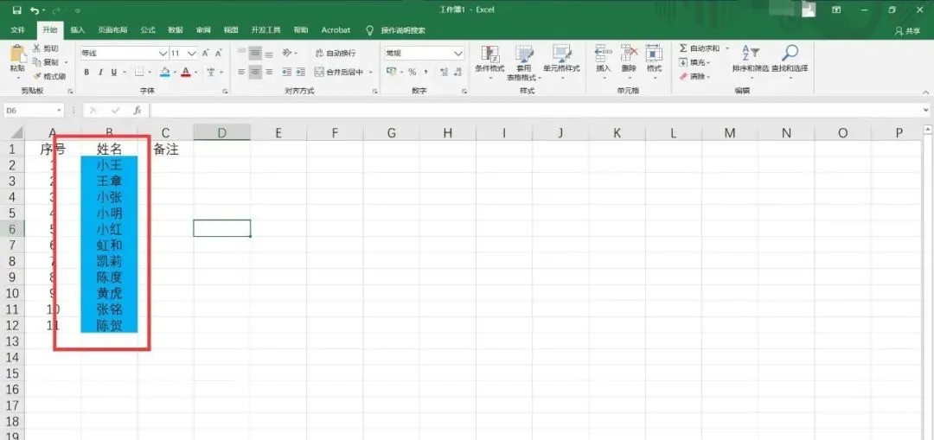Toggle middle vertical alignment

255,54
